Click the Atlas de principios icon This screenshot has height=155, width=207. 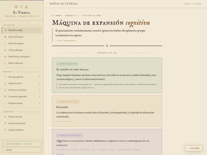click(x=5, y=37)
